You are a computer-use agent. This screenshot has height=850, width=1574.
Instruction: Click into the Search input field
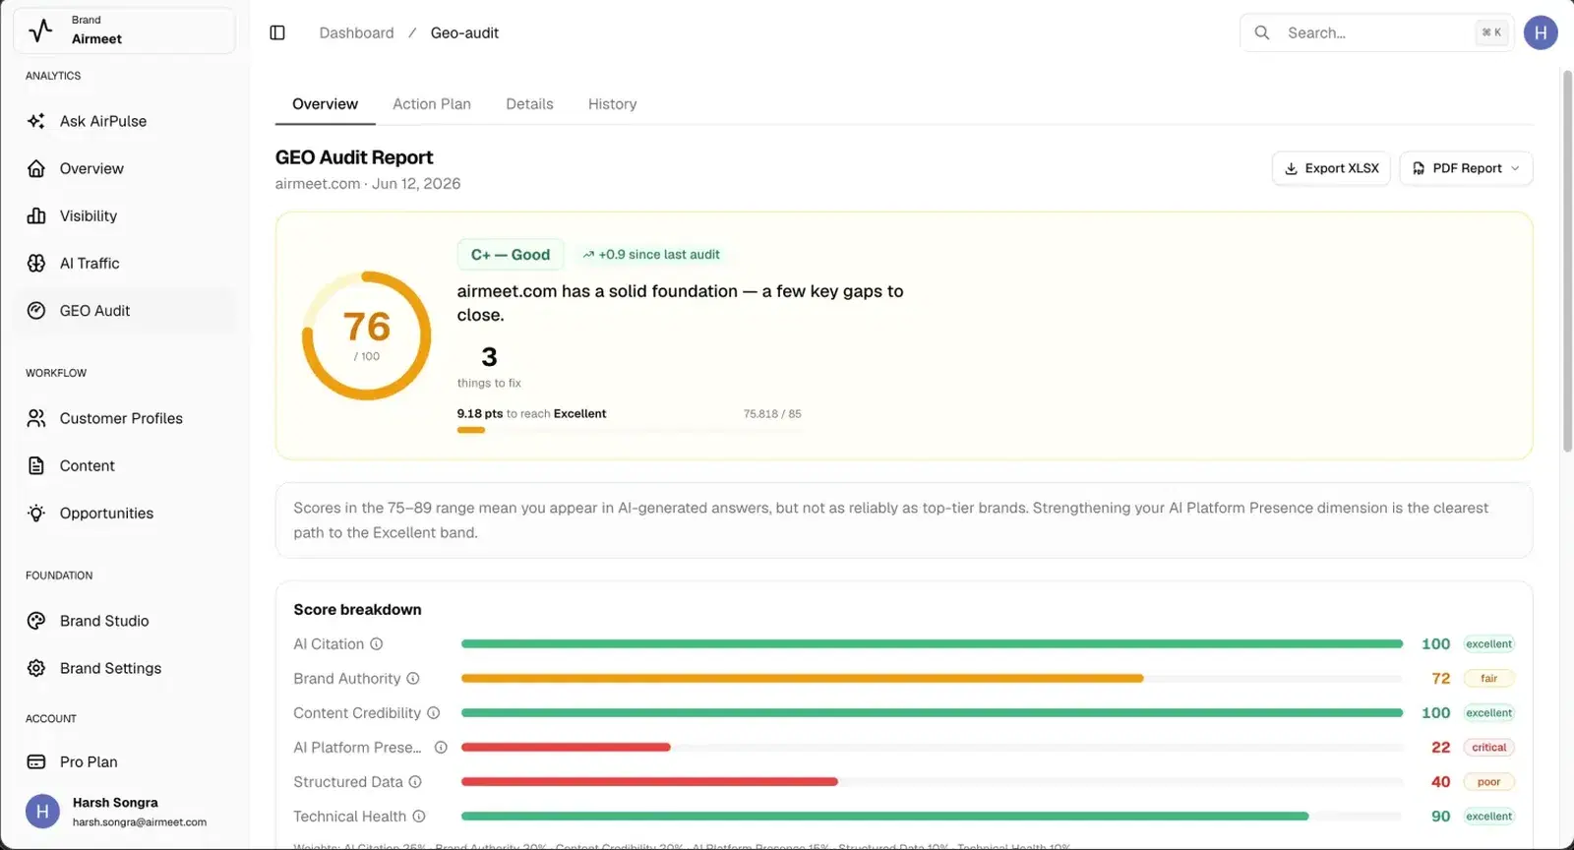pyautogui.click(x=1377, y=32)
